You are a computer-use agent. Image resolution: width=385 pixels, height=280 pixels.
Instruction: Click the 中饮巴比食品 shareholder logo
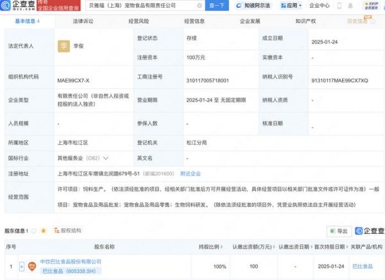click(30, 265)
